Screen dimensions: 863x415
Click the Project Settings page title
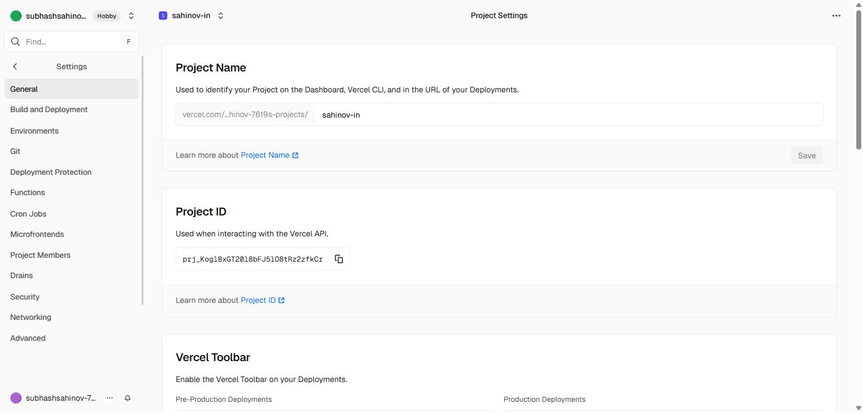[x=499, y=15]
